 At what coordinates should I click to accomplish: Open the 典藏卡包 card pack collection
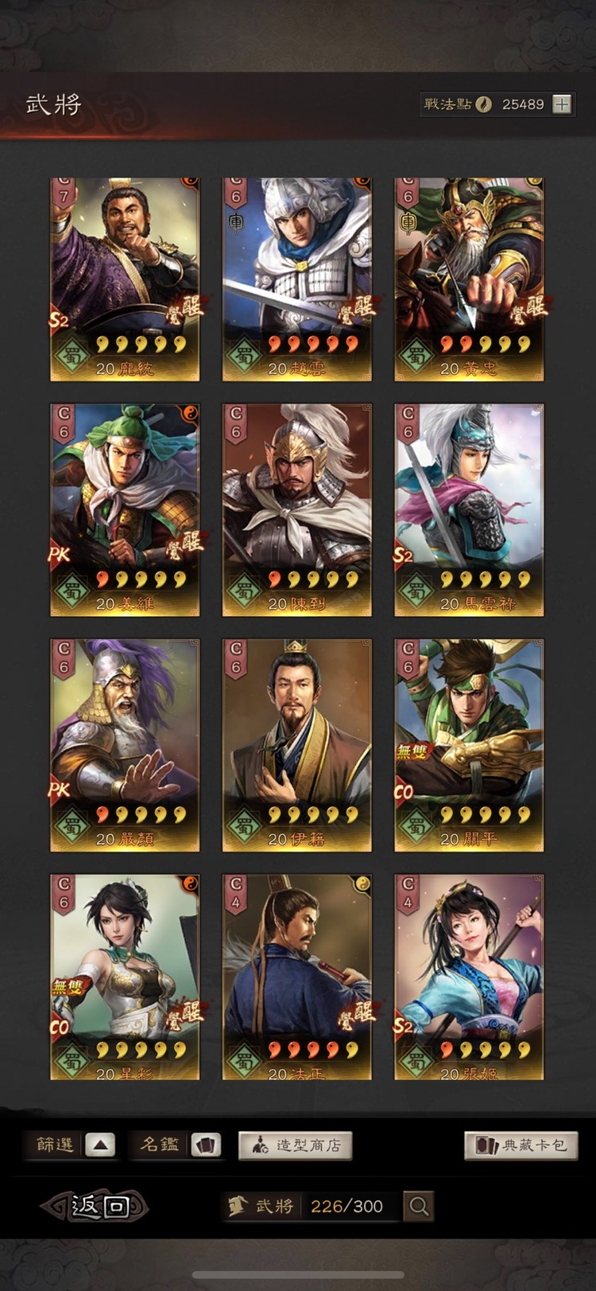point(521,1145)
